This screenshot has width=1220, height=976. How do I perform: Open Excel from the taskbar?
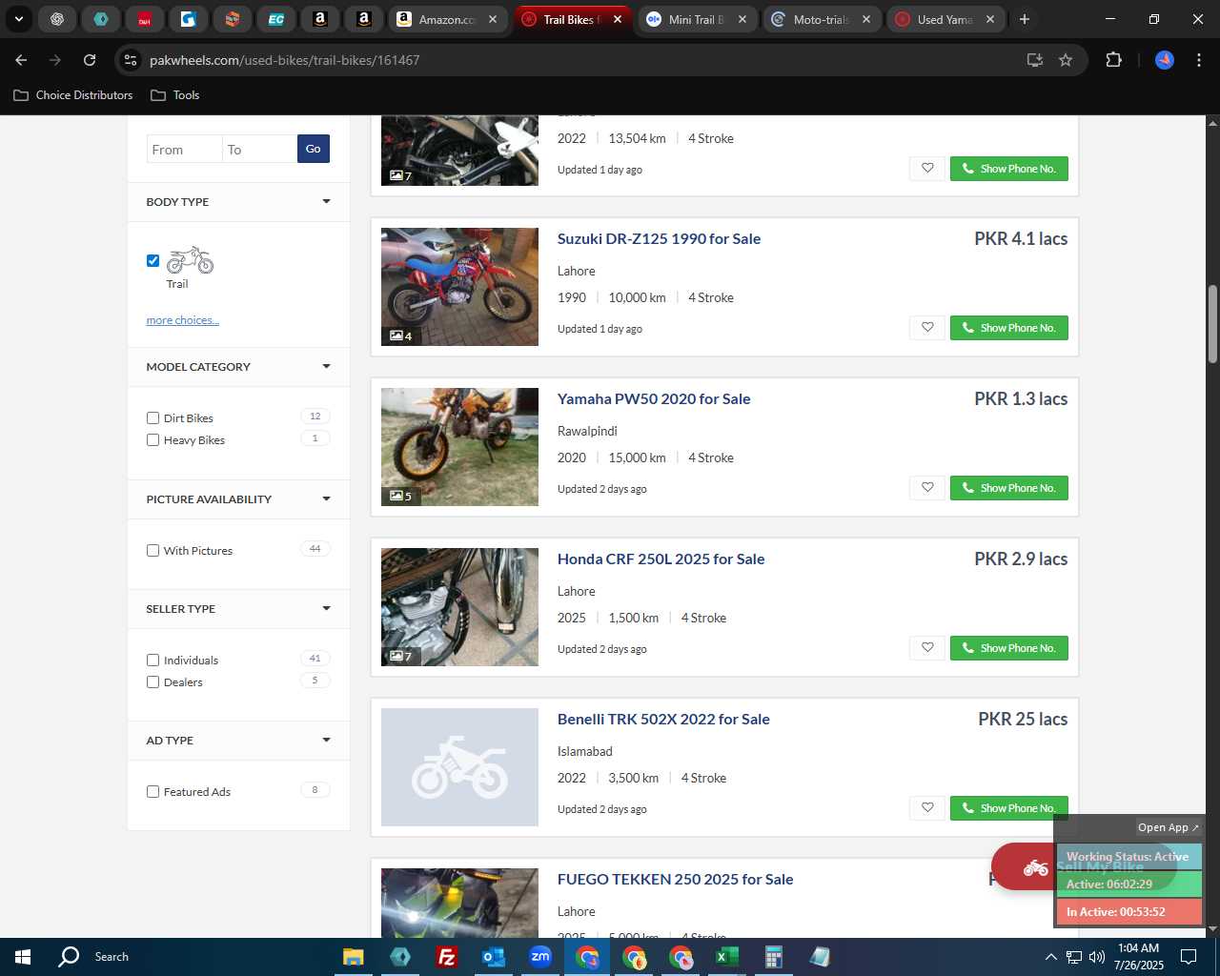point(726,957)
